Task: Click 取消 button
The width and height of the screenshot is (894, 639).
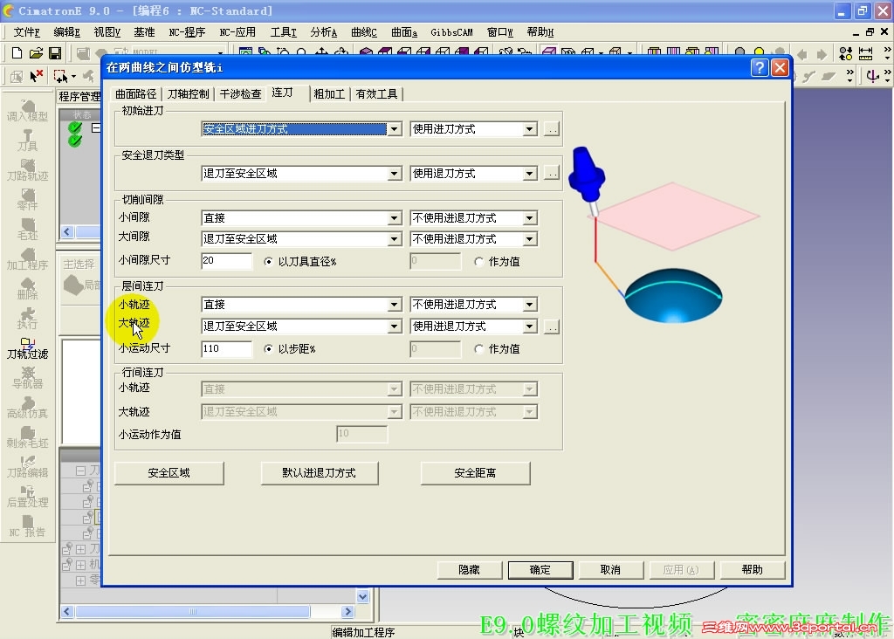Action: click(610, 570)
